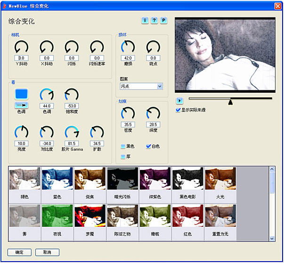Click the presets scrollbar up arrow
This screenshot has width=284, height=263.
(x=272, y=169)
